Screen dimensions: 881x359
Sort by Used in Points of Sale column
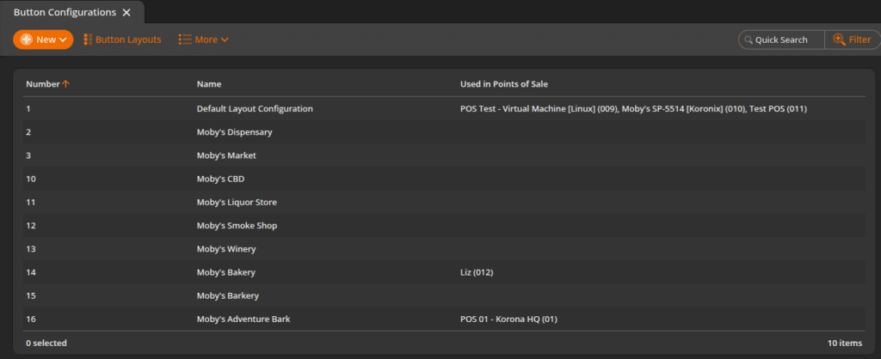click(504, 84)
